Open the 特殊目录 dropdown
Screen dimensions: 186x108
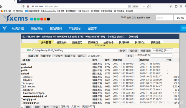(162, 50)
